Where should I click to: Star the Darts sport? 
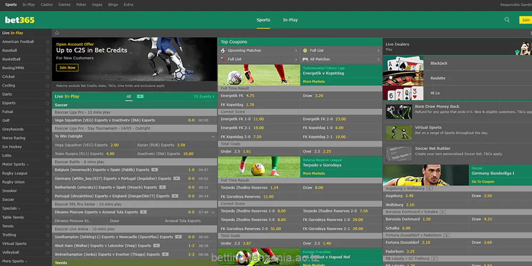(x=47, y=94)
